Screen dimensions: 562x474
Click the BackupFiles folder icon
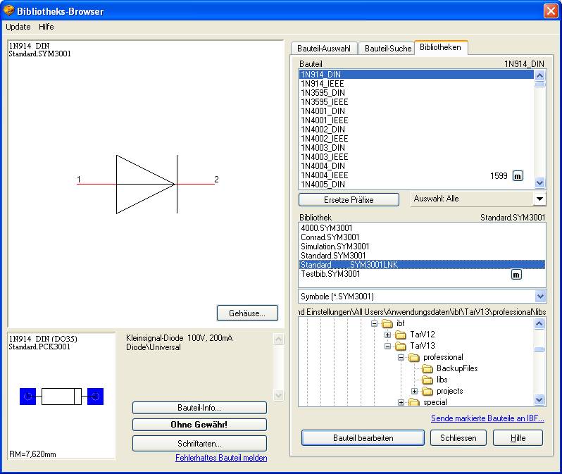(427, 368)
